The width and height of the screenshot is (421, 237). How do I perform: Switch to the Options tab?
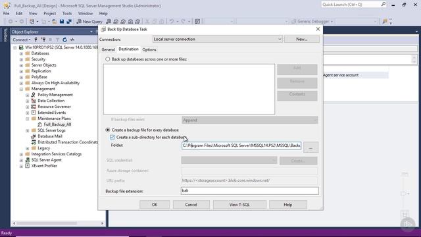click(149, 50)
